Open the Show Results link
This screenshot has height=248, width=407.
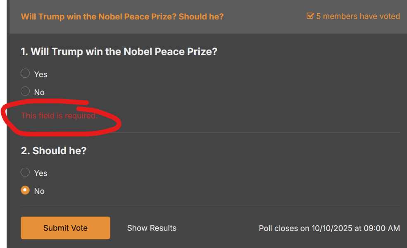(x=152, y=228)
